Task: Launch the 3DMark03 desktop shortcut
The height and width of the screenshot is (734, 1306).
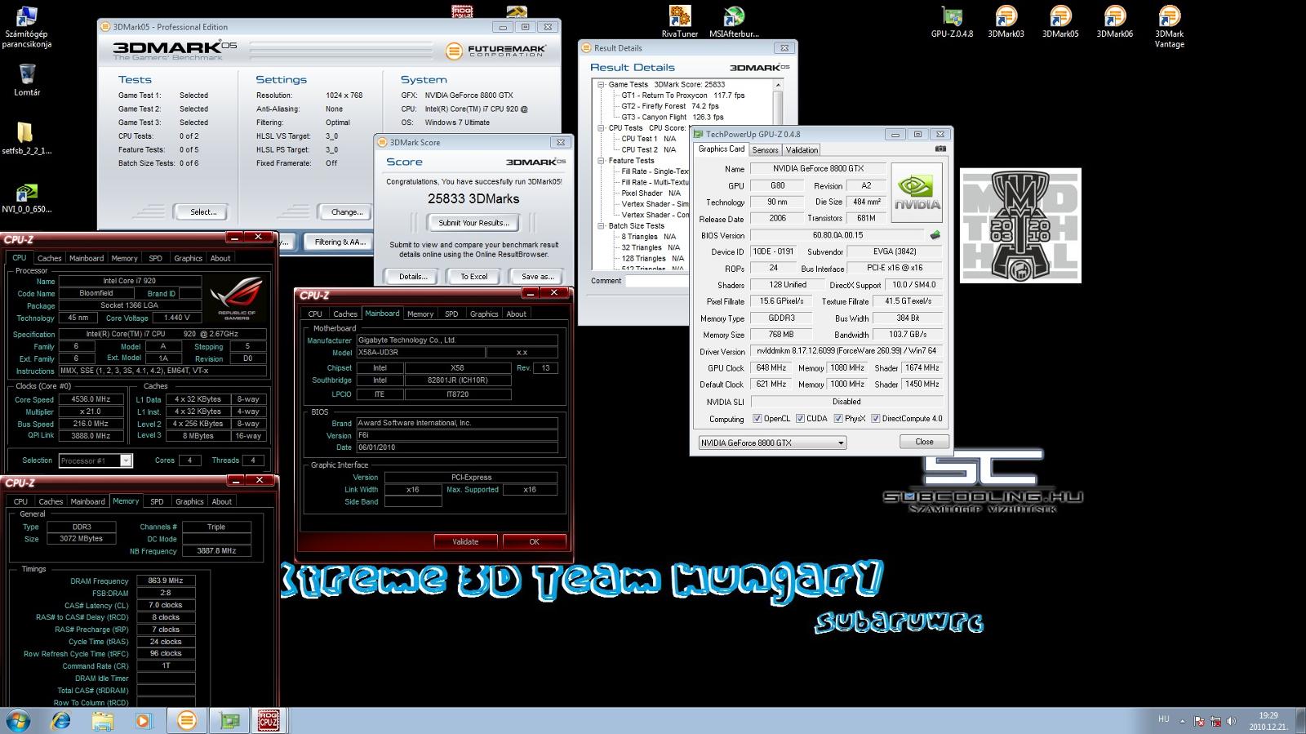Action: (1006, 21)
